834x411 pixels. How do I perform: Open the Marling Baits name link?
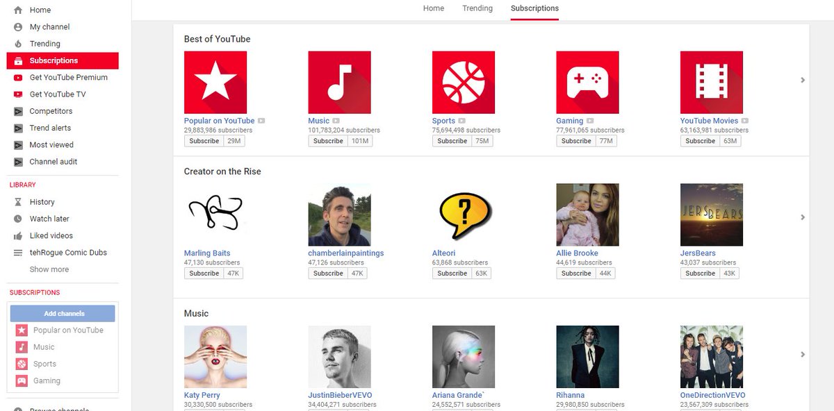[x=207, y=253]
